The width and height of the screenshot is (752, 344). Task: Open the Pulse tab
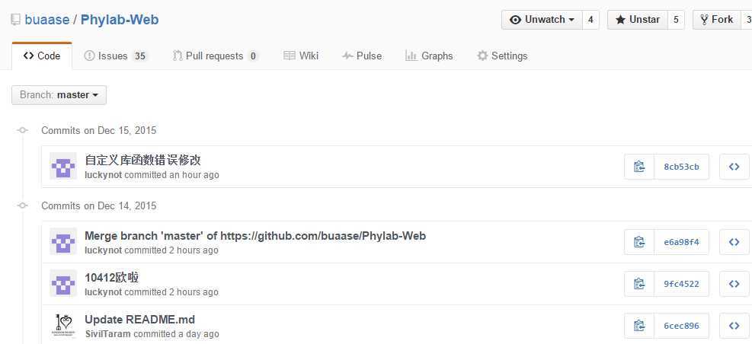pyautogui.click(x=362, y=56)
